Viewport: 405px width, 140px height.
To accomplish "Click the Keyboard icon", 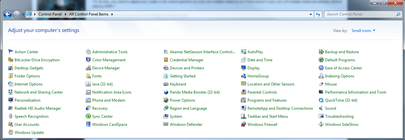I will [166, 84].
